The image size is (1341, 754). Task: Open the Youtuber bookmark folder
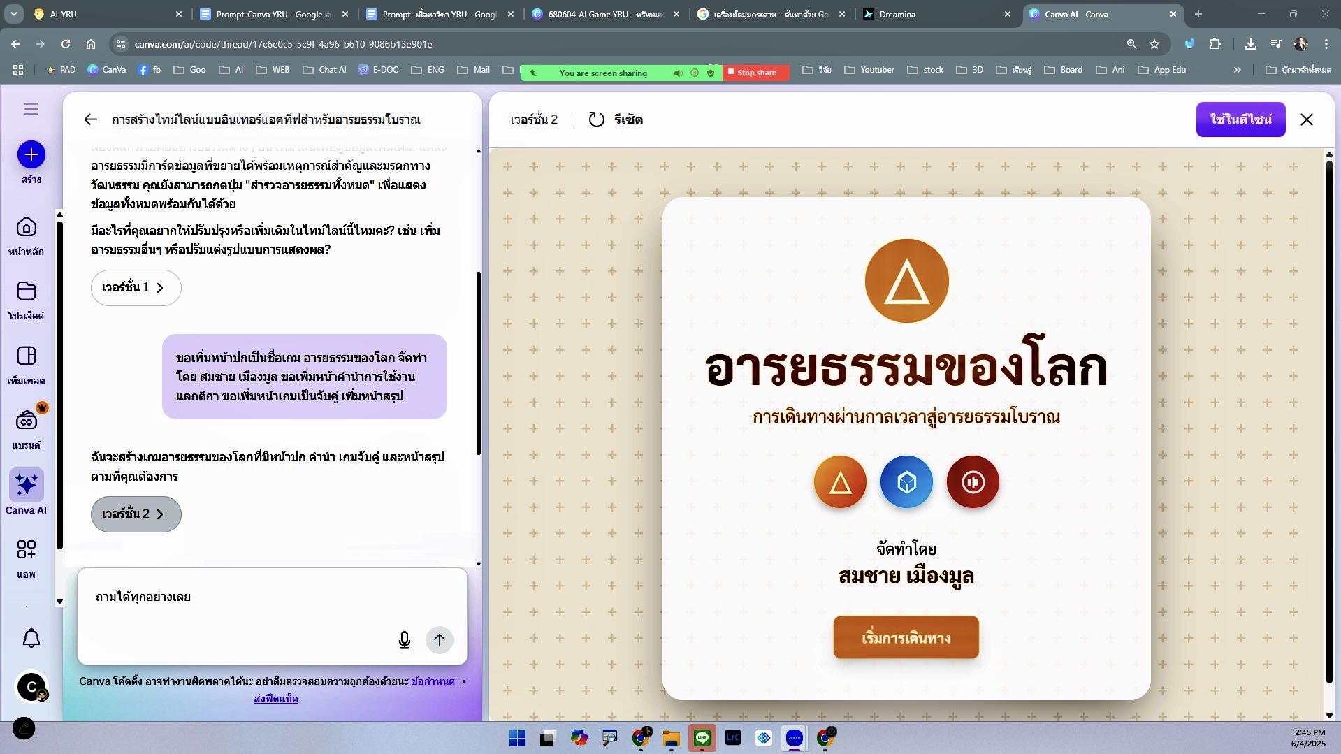[x=869, y=70]
